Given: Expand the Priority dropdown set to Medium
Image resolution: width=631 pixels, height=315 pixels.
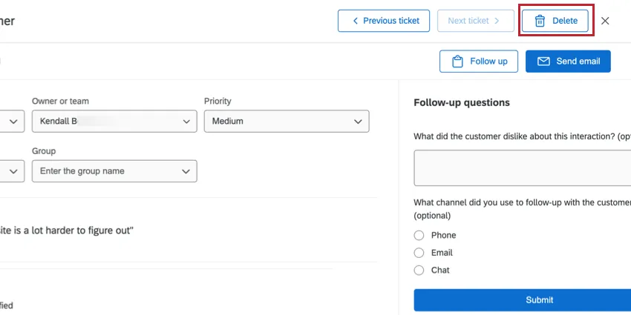Looking at the screenshot, I should [286, 121].
